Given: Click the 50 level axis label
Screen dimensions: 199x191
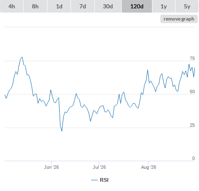Looking at the screenshot, I should [x=192, y=92].
